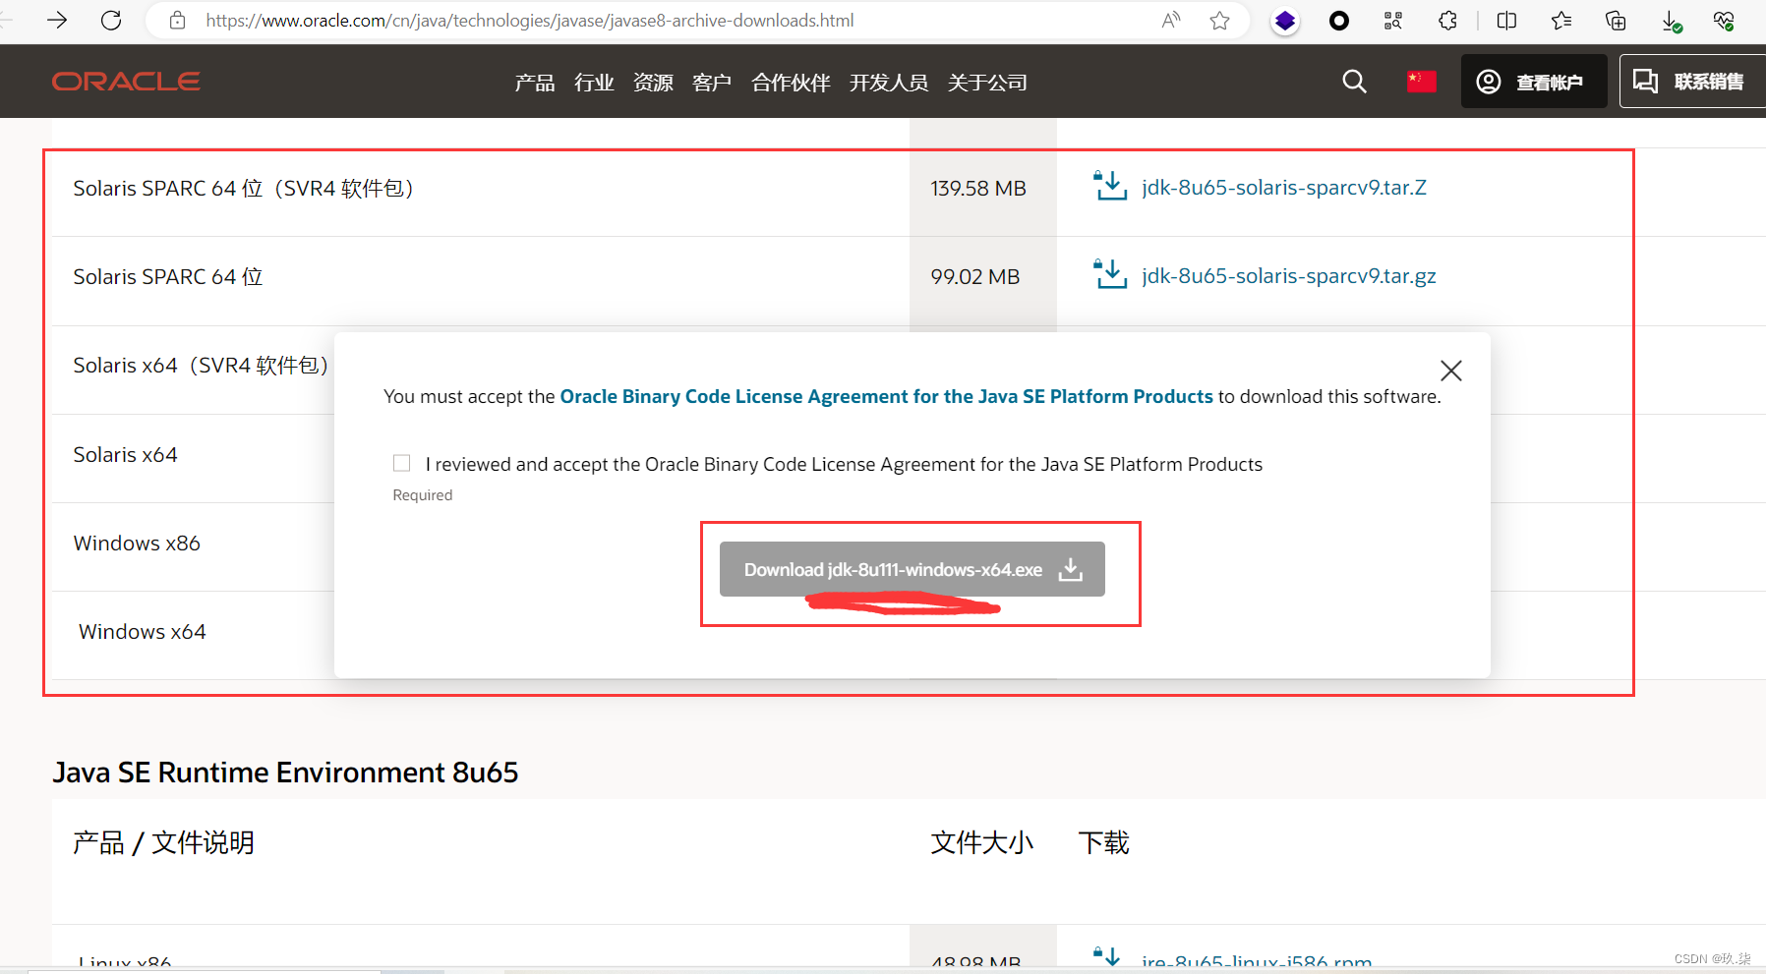
Task: Click the black circle extension icon
Action: pyautogui.click(x=1338, y=21)
